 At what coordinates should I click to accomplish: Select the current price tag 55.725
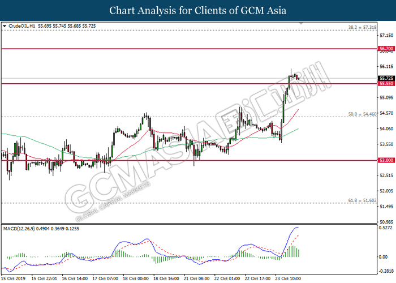click(386, 78)
